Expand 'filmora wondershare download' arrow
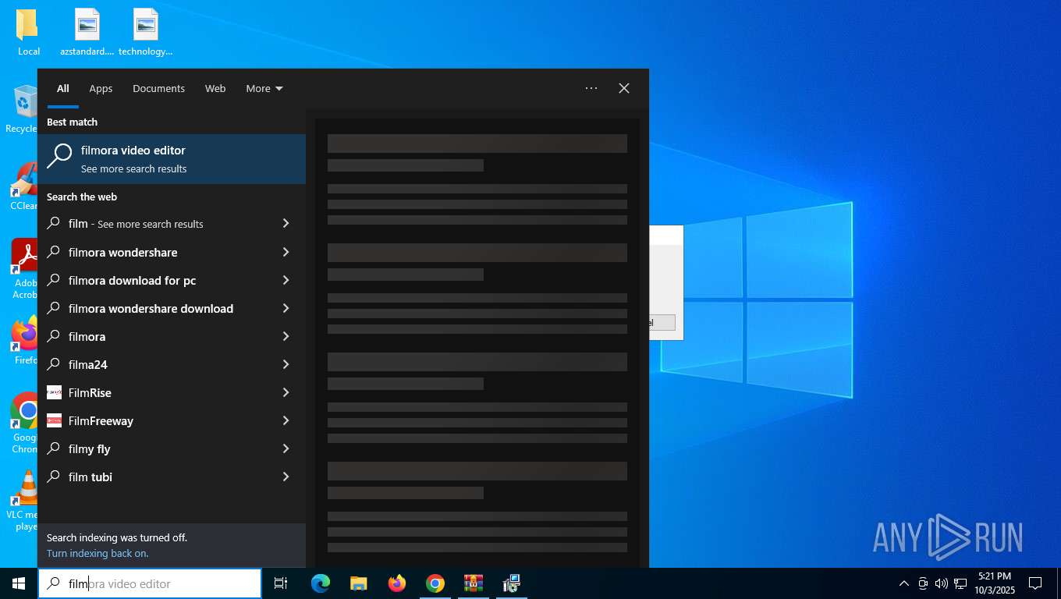This screenshot has width=1061, height=599. pos(286,308)
